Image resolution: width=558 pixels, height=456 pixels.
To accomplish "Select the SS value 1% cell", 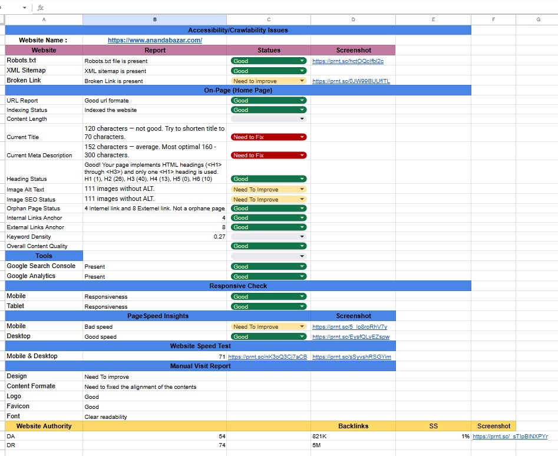I will click(433, 436).
